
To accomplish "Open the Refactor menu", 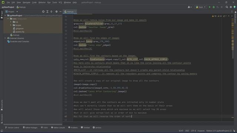I will (42, 3).
